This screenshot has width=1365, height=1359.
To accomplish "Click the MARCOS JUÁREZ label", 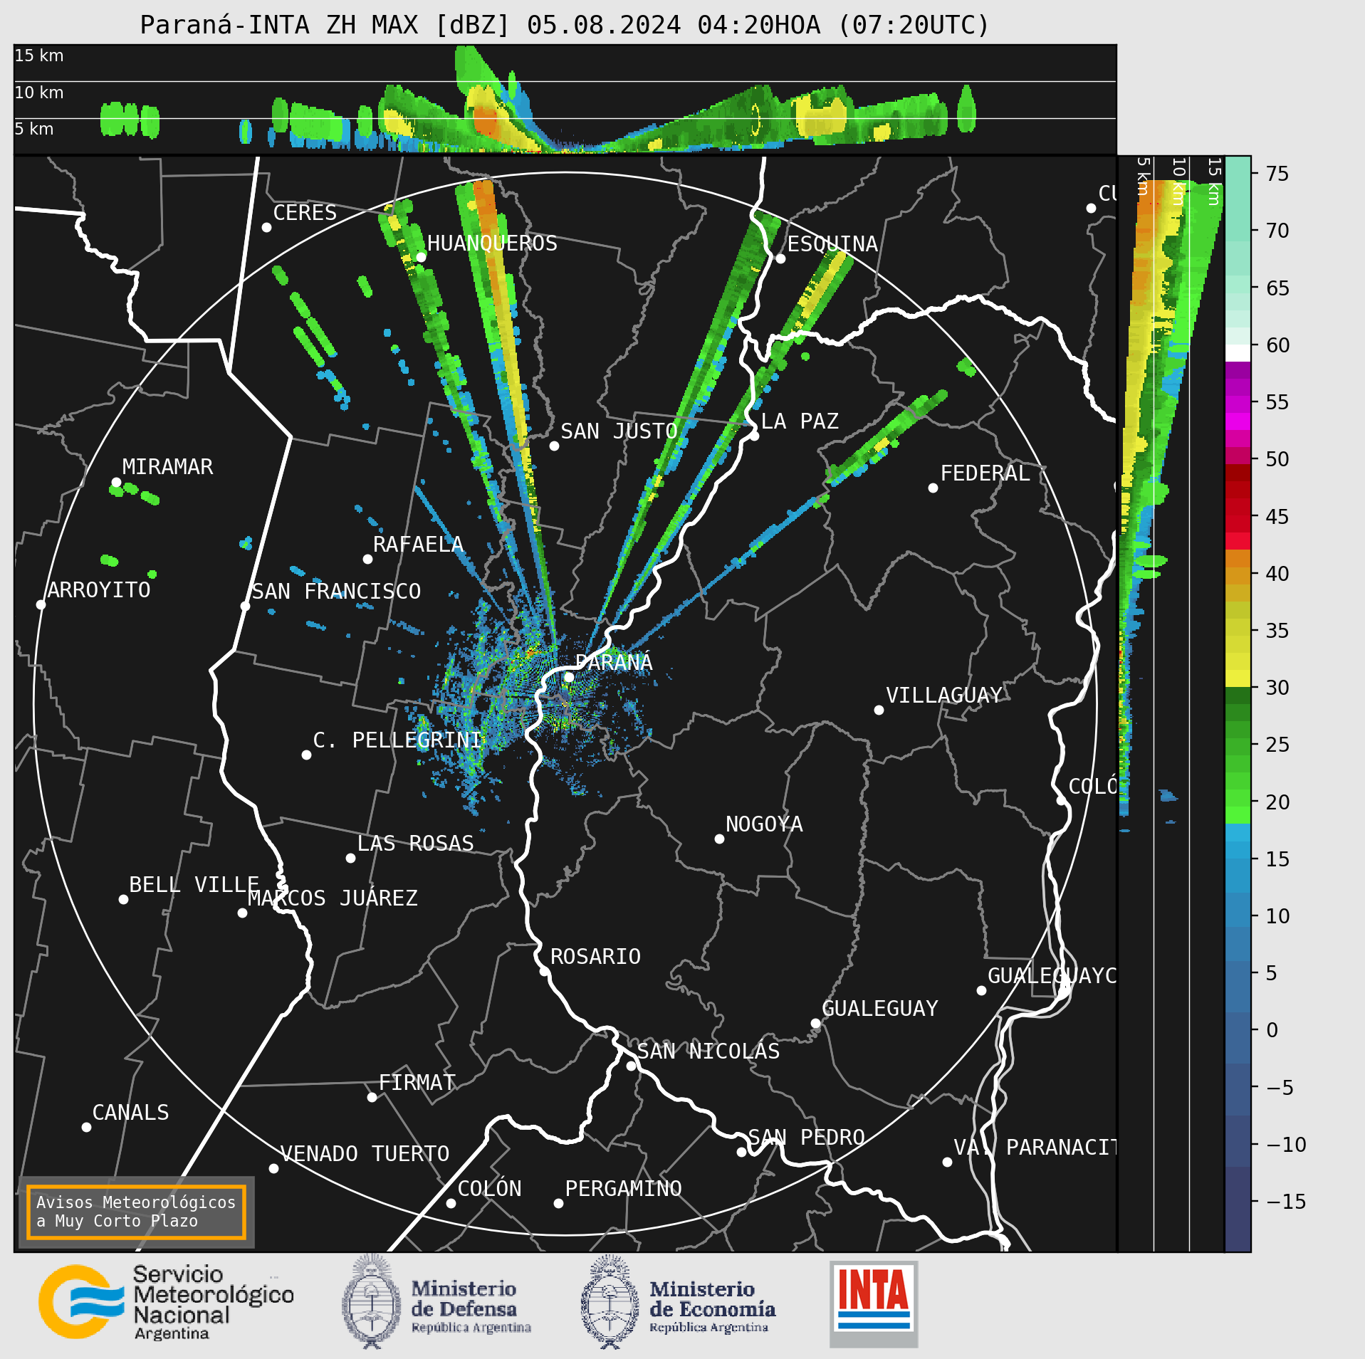I will pyautogui.click(x=333, y=898).
